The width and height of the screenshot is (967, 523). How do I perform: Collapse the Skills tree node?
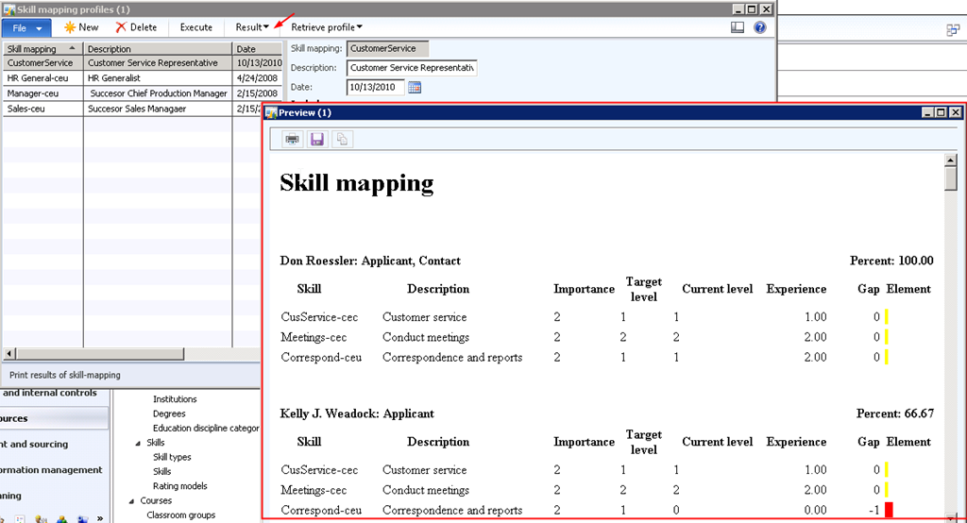click(x=137, y=443)
